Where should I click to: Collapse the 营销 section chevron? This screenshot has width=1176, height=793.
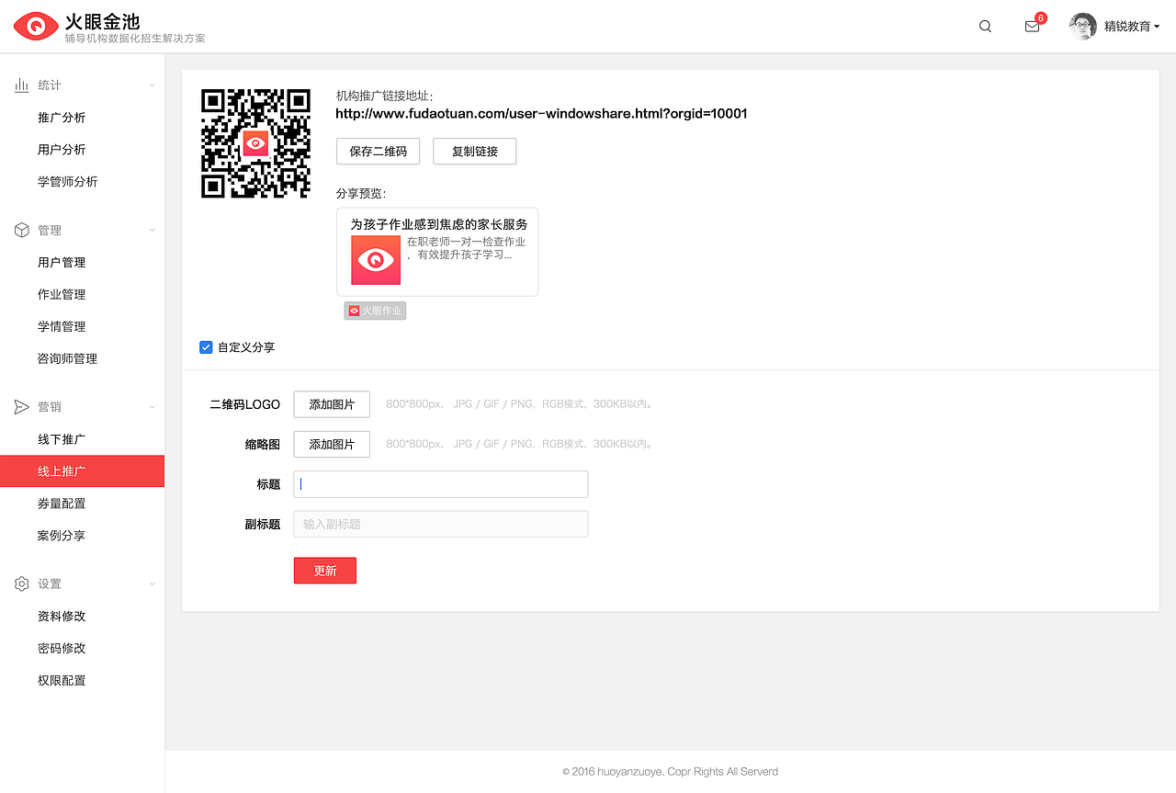[153, 407]
